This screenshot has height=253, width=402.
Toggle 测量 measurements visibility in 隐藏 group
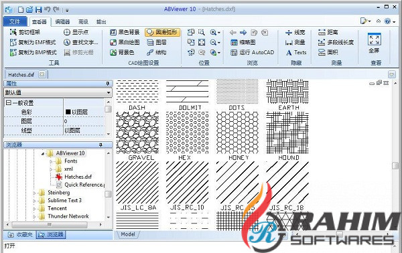295,42
